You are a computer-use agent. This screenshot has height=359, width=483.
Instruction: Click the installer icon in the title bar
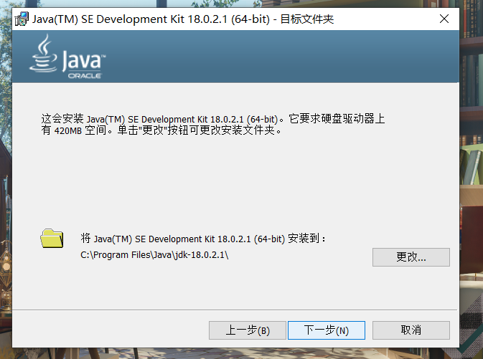[x=22, y=19]
